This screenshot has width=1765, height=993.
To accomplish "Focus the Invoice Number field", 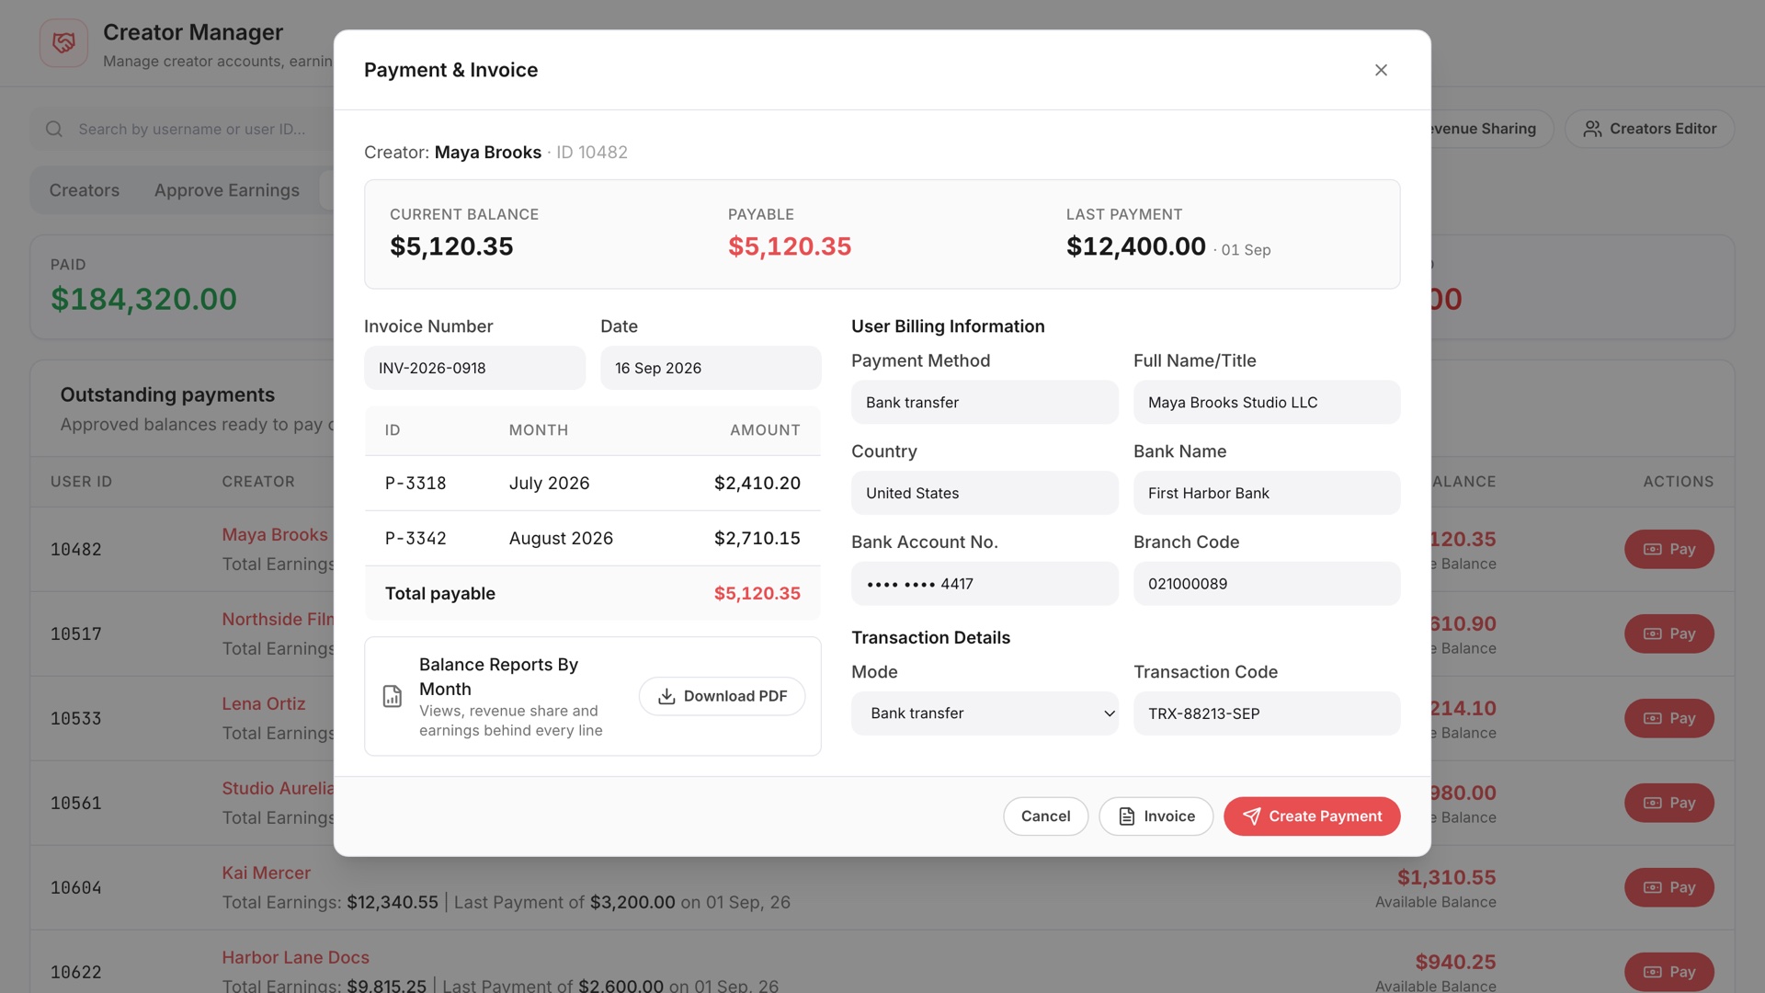I will point(474,368).
